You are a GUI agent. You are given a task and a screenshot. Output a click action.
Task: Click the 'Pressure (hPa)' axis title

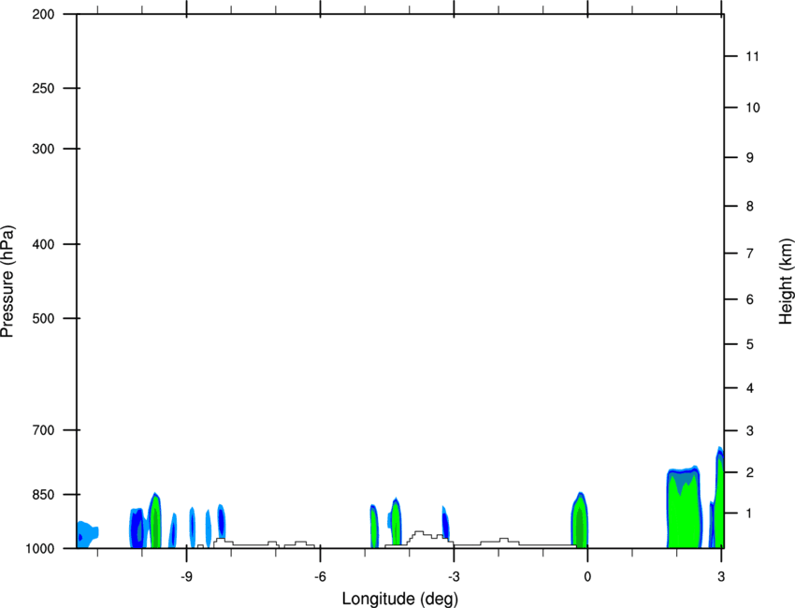coord(7,282)
